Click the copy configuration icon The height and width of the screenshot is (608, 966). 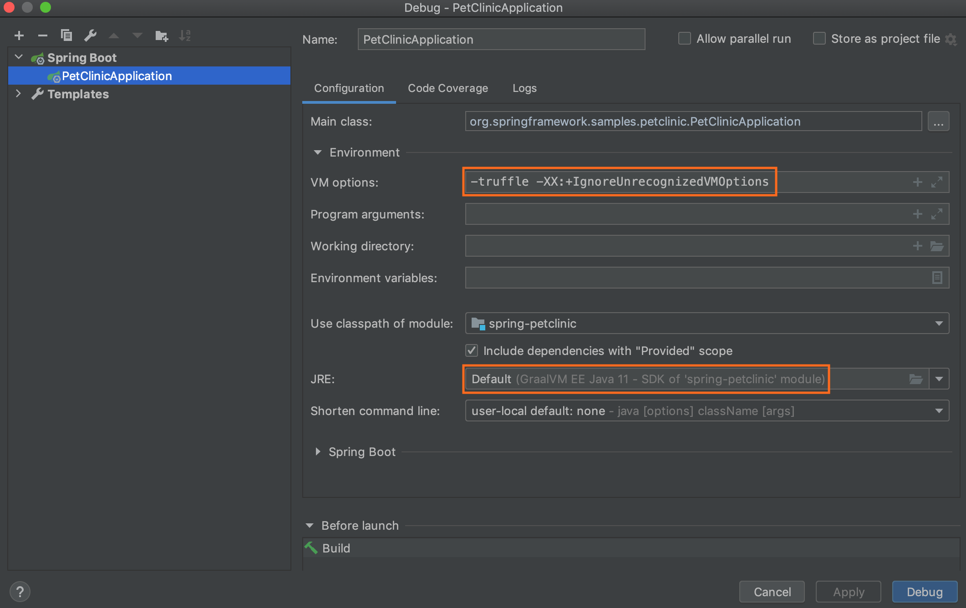coord(66,34)
